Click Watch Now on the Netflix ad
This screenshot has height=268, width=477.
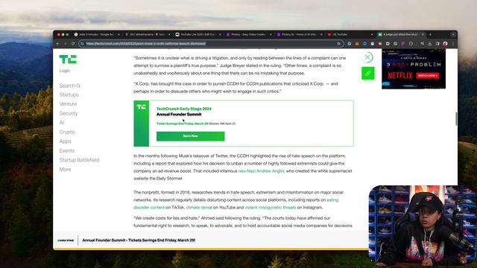tap(427, 76)
